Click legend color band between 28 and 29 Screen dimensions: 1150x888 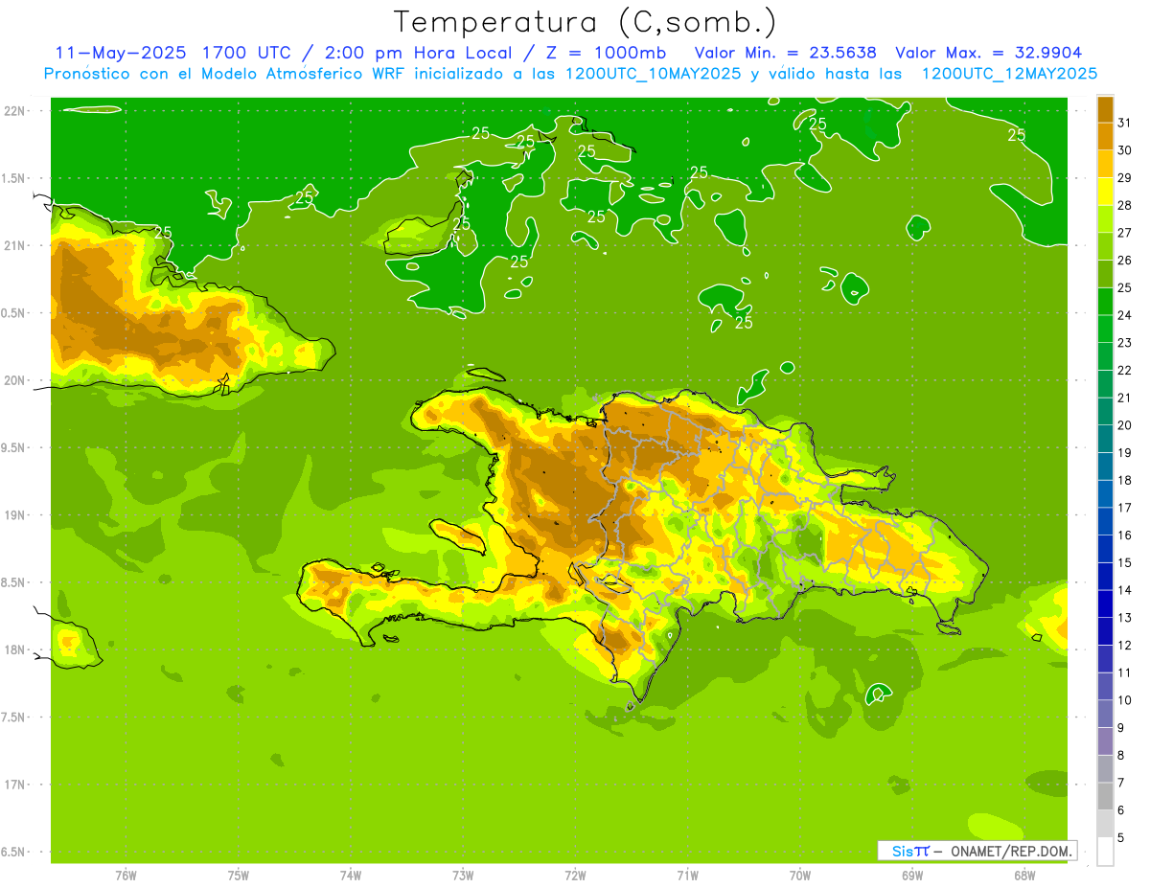(1105, 192)
